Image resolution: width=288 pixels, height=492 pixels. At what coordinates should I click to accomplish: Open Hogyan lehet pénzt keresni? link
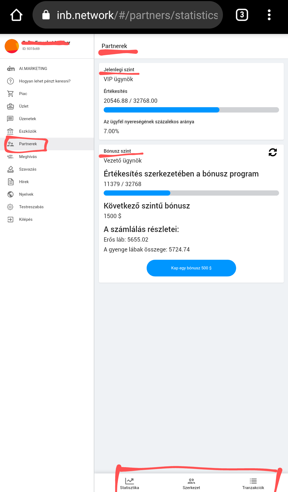click(45, 81)
